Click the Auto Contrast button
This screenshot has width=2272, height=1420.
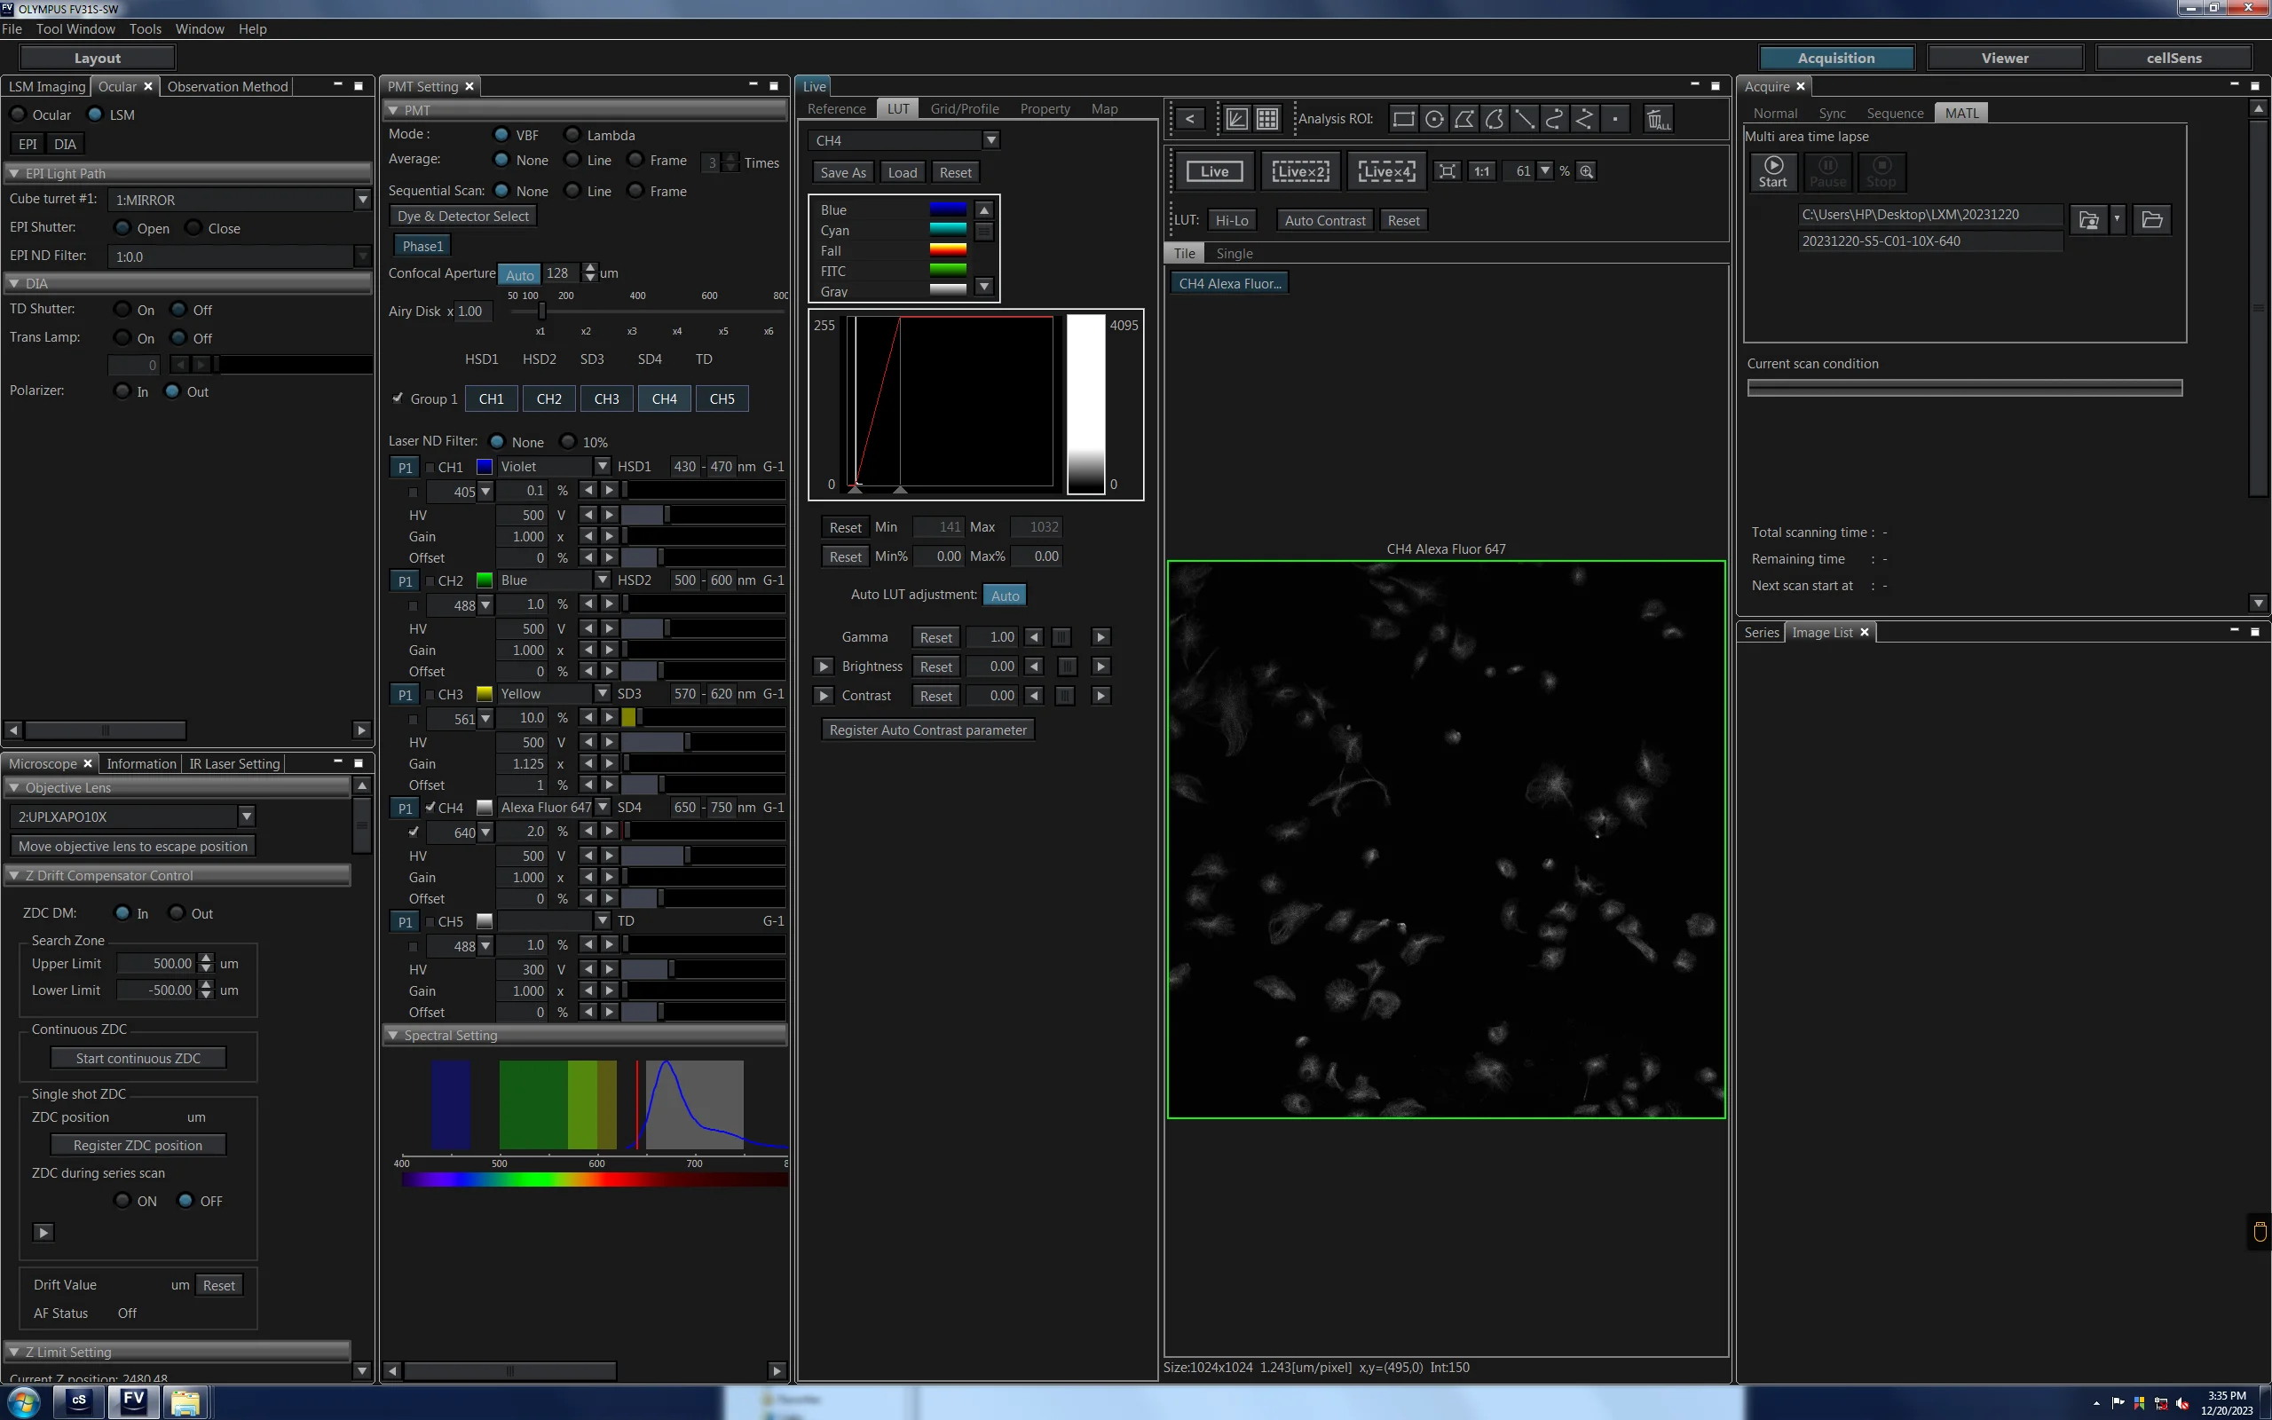tap(1325, 221)
